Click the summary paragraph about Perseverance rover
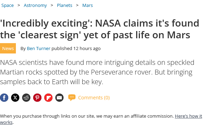This screenshot has height=128, width=208. click(97, 72)
